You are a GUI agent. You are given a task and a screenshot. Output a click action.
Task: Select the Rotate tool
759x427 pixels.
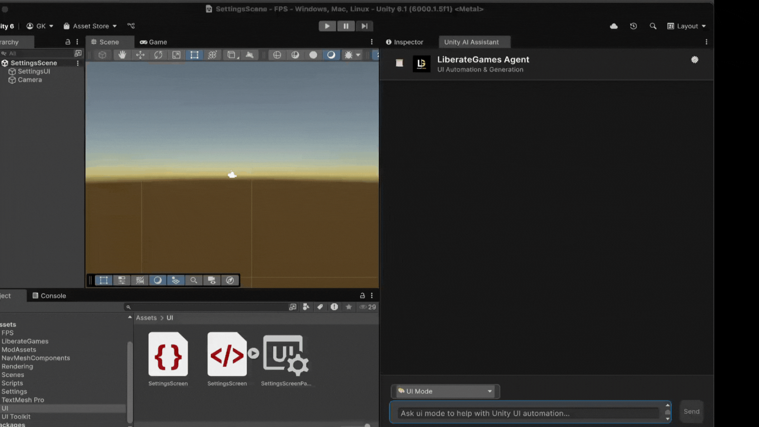point(159,55)
